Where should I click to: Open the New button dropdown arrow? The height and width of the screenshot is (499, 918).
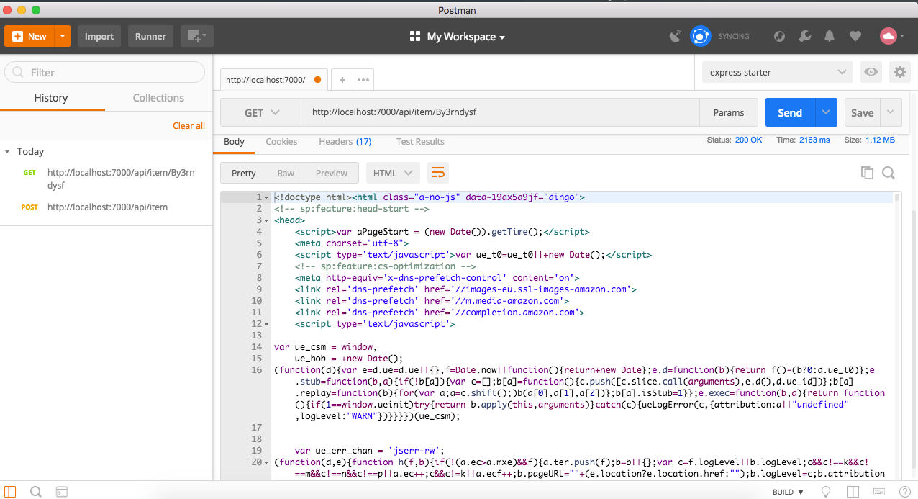(x=63, y=36)
